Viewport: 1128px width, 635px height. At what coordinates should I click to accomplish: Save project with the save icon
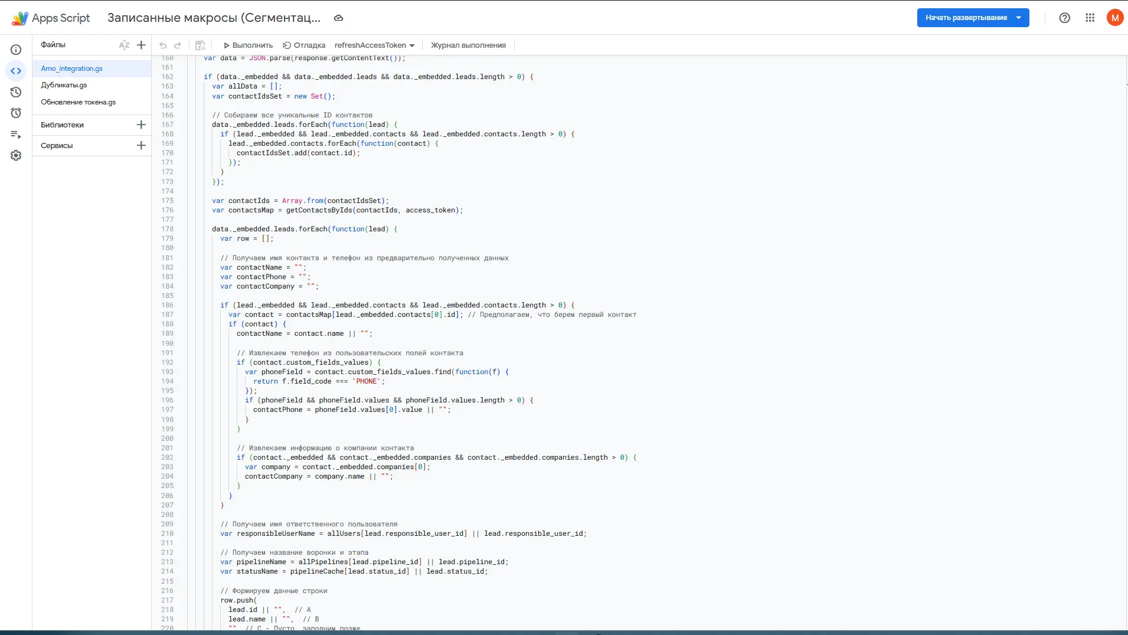point(200,45)
